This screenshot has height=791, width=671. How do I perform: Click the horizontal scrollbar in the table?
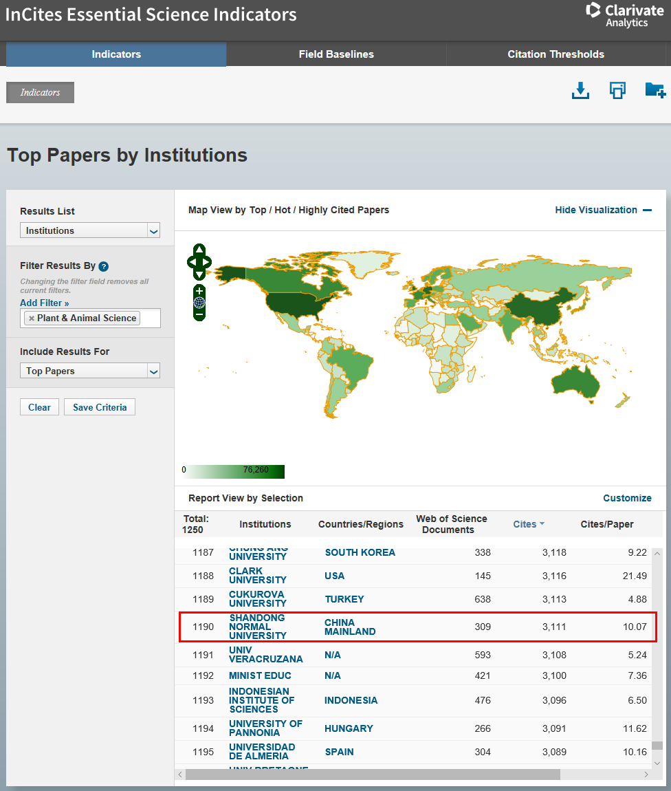(373, 774)
